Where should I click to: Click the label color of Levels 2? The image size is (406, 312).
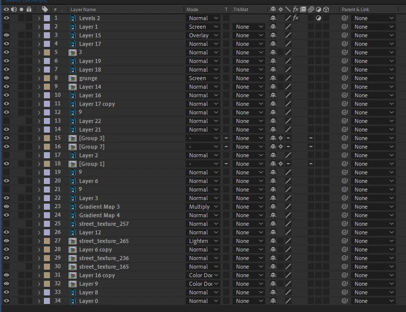[47, 18]
